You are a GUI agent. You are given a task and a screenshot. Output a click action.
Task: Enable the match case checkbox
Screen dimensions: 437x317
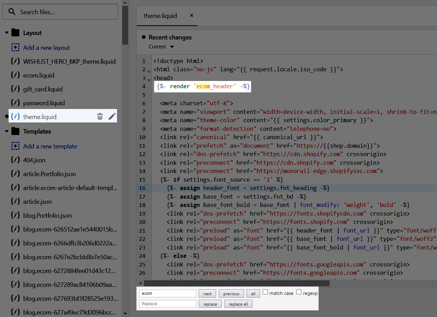(x=265, y=292)
